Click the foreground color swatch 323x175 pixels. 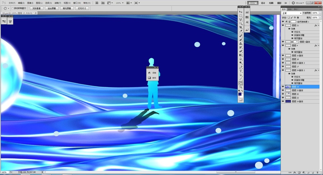pos(240,94)
